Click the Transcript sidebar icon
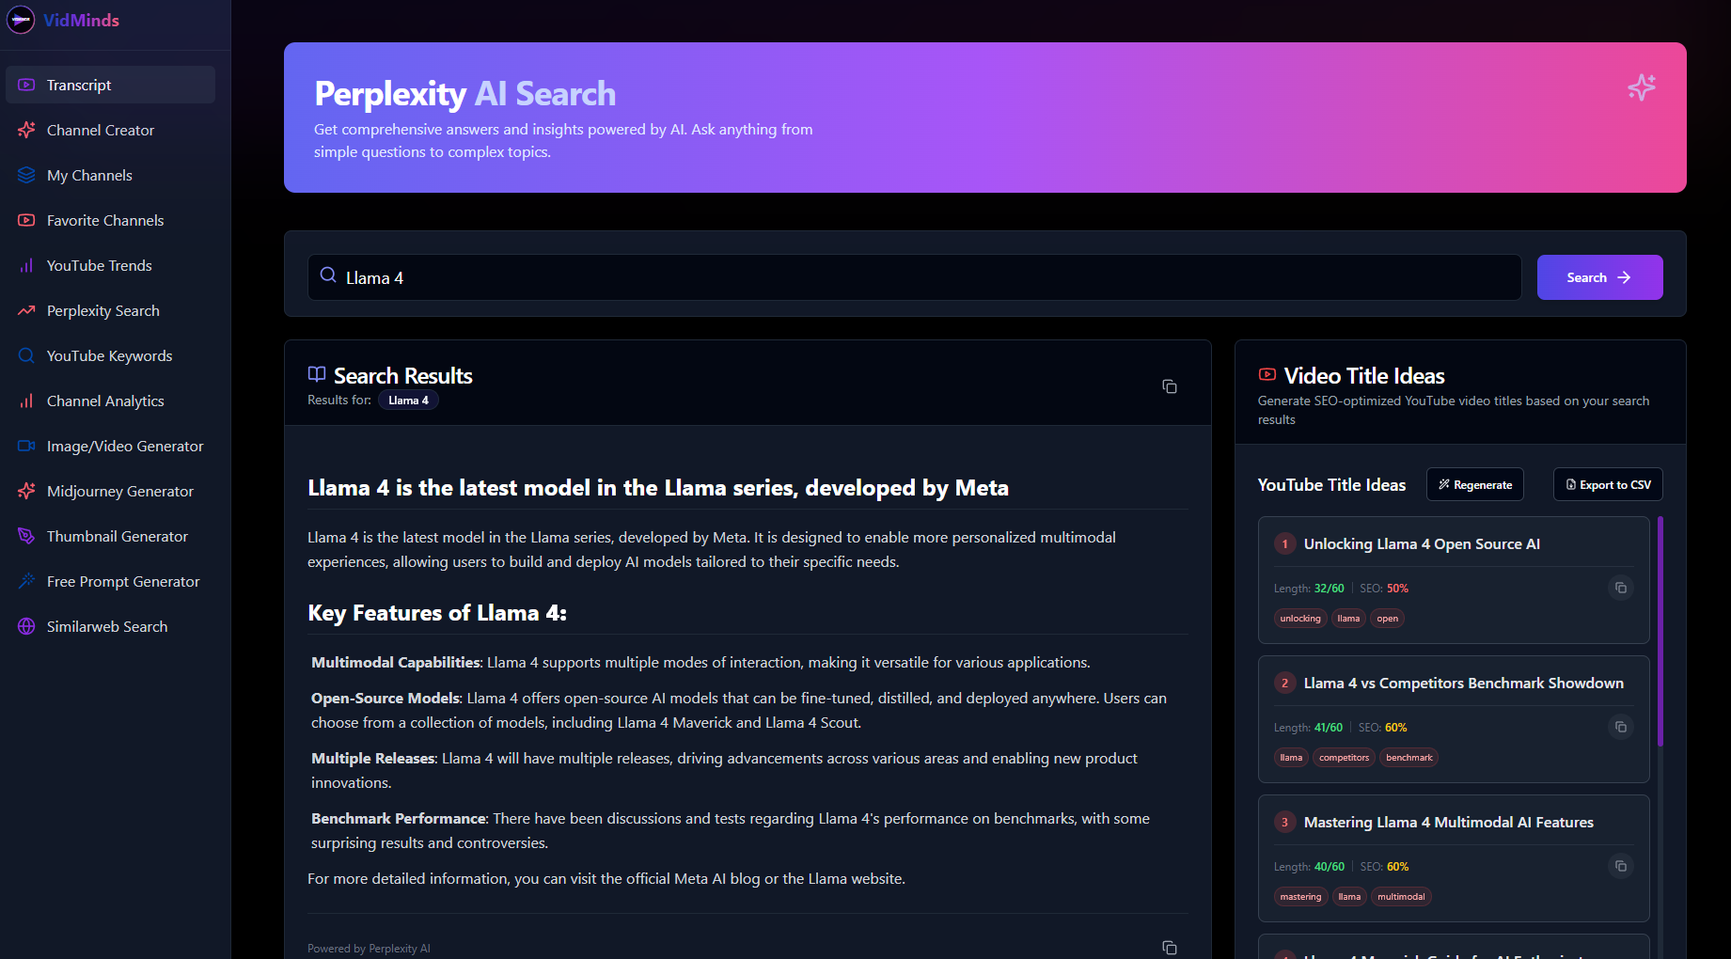Viewport: 1731px width, 959px height. pos(26,85)
